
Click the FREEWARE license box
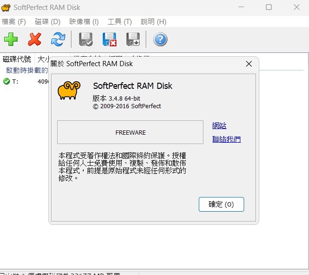(x=130, y=132)
